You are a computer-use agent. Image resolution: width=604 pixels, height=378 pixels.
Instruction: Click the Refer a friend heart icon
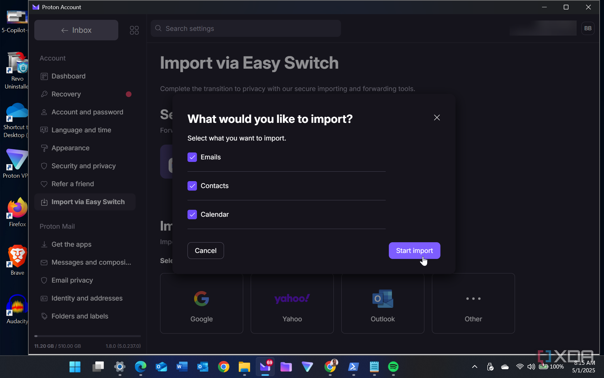coord(44,184)
